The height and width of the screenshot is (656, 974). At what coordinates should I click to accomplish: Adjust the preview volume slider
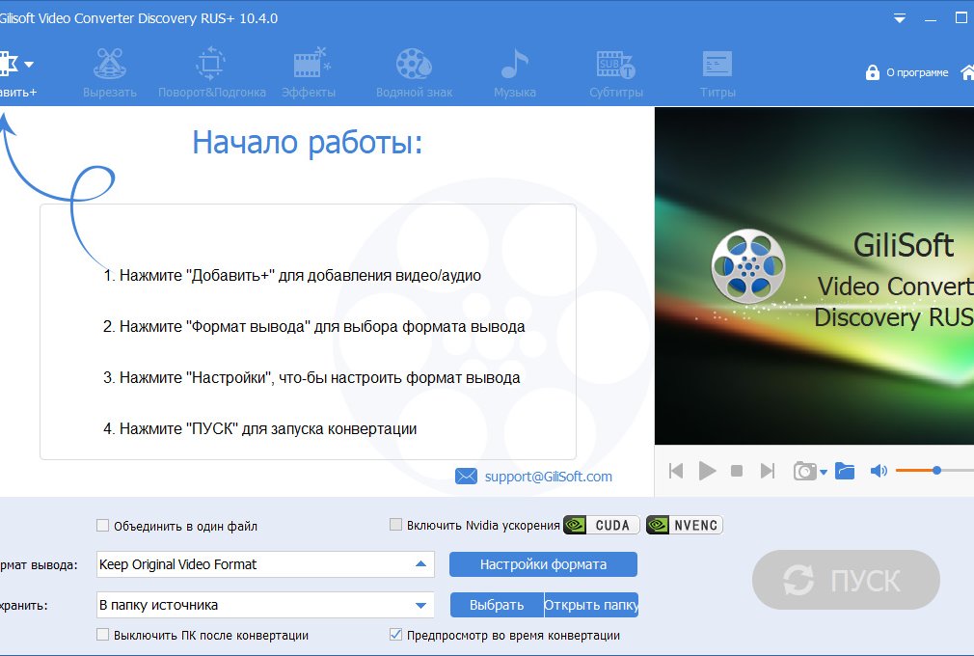click(x=934, y=471)
